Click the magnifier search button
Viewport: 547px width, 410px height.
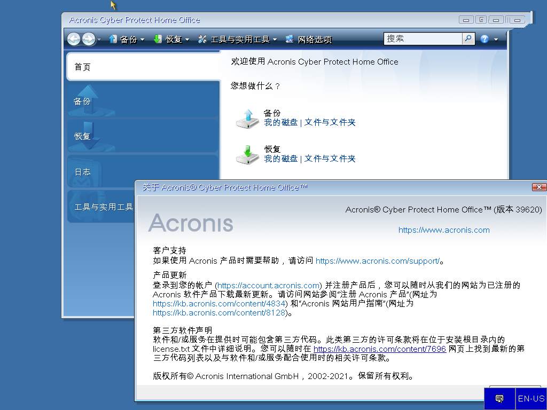click(x=468, y=38)
